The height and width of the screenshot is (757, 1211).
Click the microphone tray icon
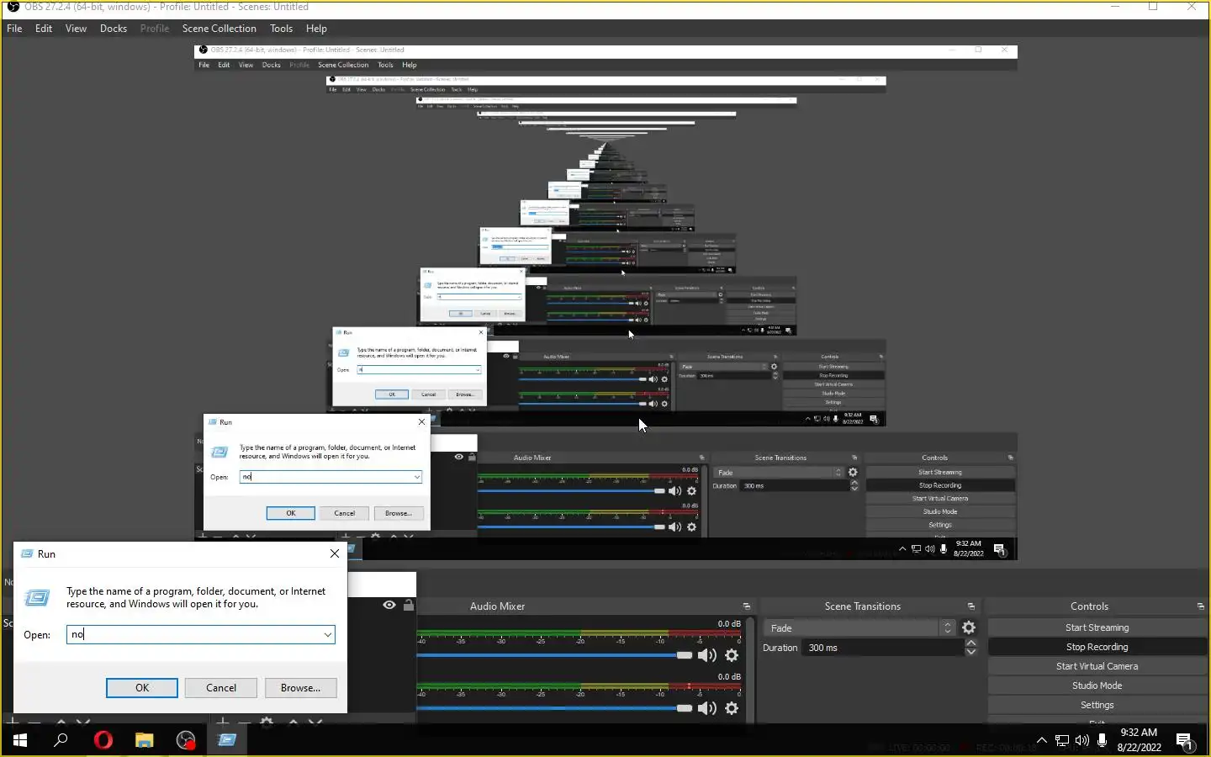tap(1103, 740)
